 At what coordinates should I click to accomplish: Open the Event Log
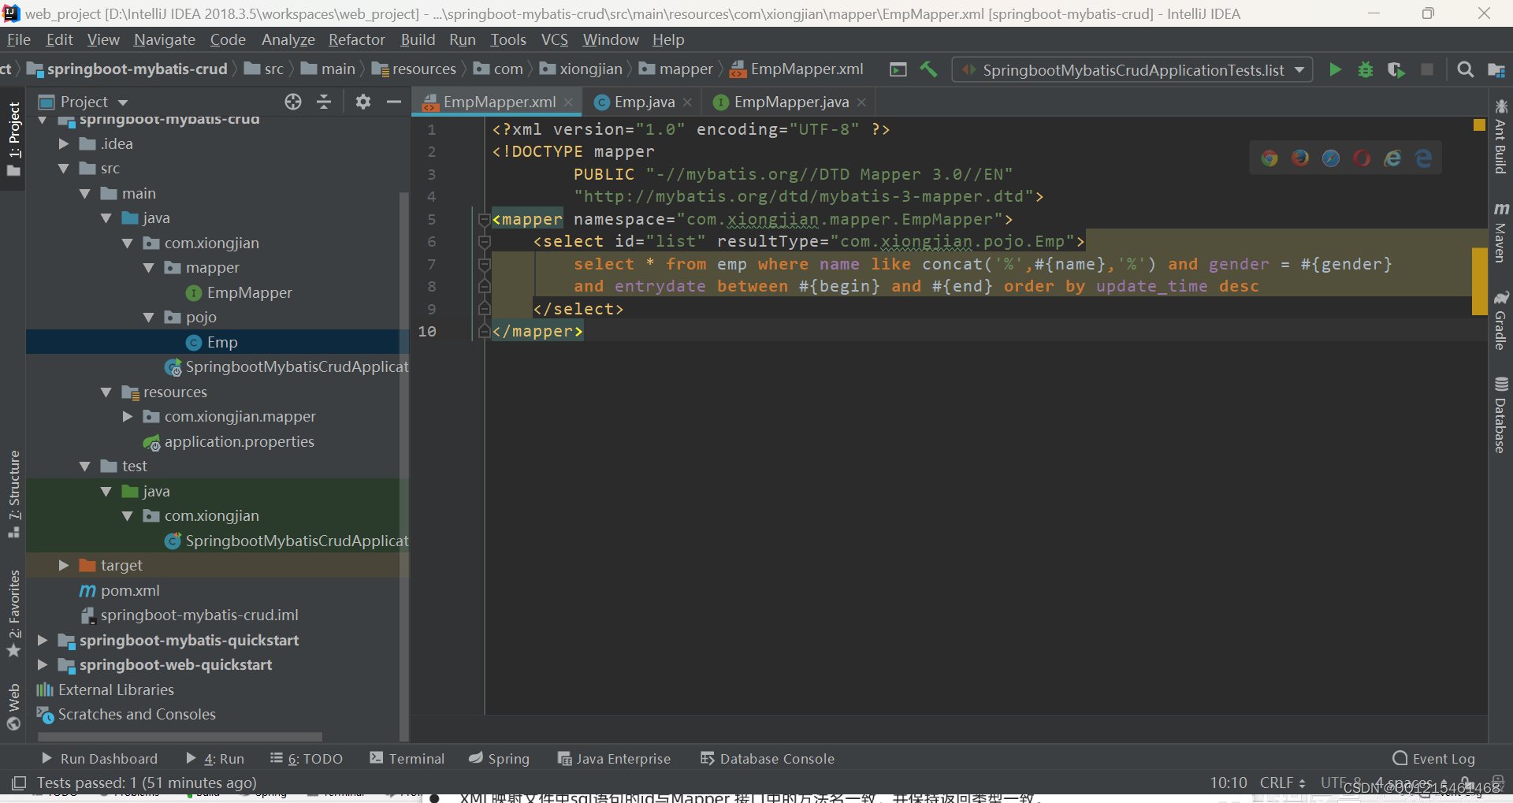click(x=1433, y=758)
